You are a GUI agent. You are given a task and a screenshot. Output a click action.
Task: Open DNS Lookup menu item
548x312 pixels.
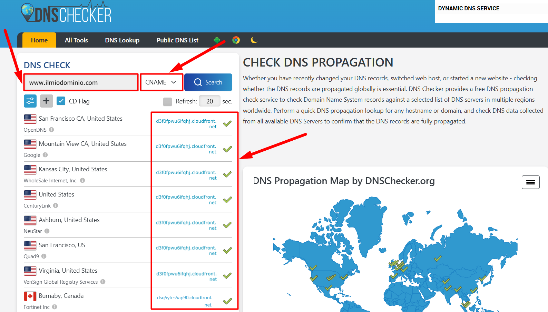coord(122,40)
